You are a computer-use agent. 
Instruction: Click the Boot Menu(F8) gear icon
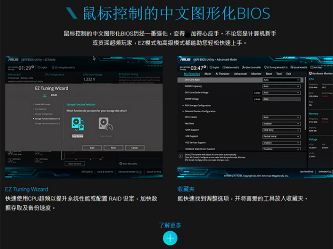pyautogui.click(x=121, y=164)
